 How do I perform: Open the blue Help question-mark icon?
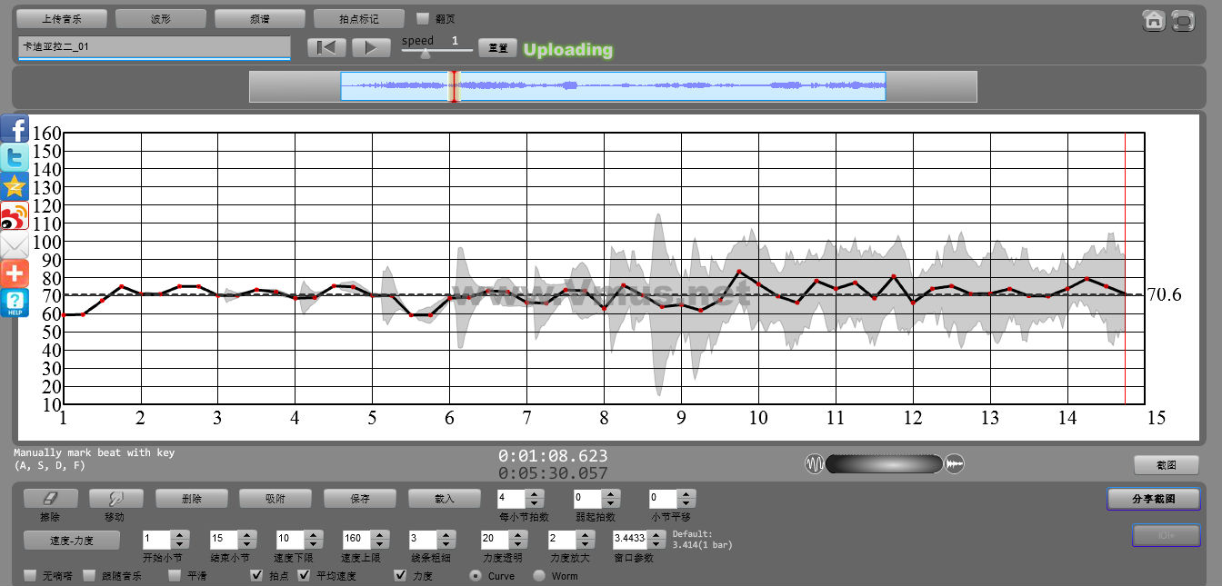click(x=15, y=303)
